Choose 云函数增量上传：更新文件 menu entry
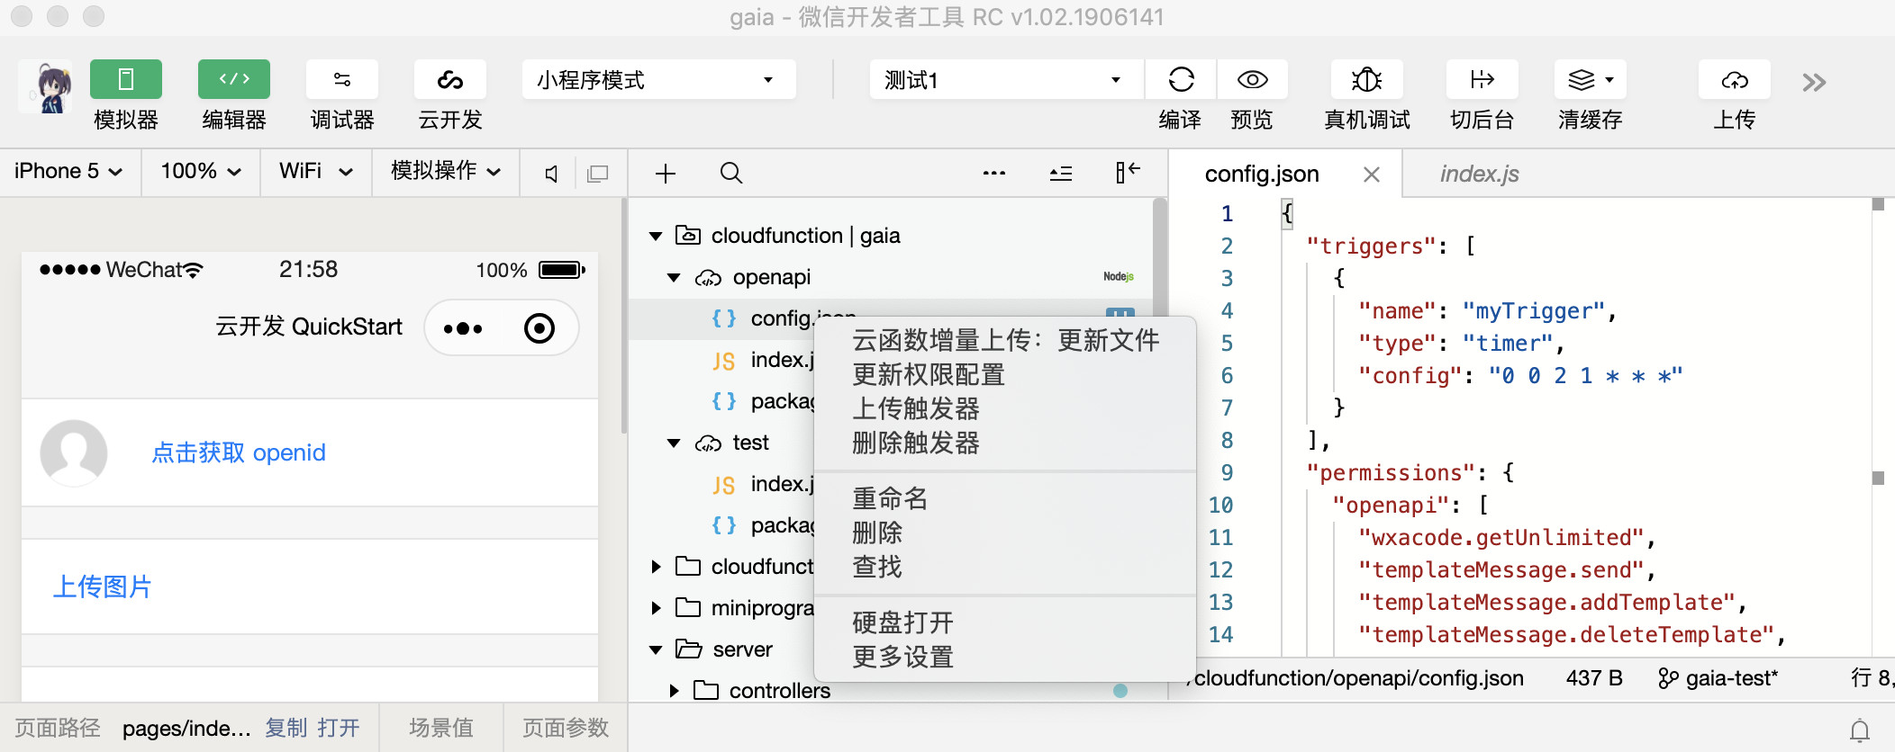The width and height of the screenshot is (1895, 752). pos(1005,340)
